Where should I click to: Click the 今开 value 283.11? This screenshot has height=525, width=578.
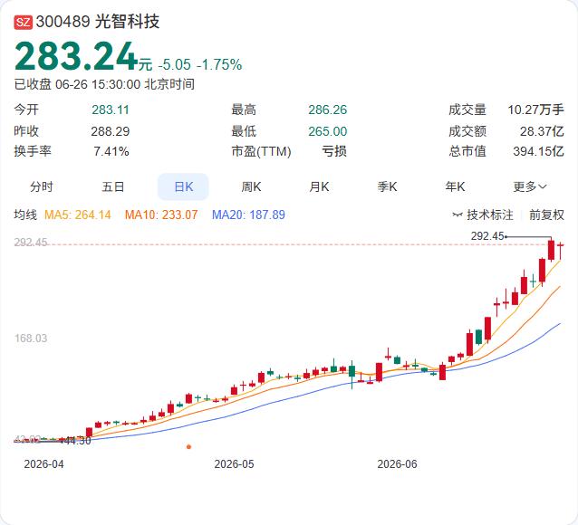point(111,110)
